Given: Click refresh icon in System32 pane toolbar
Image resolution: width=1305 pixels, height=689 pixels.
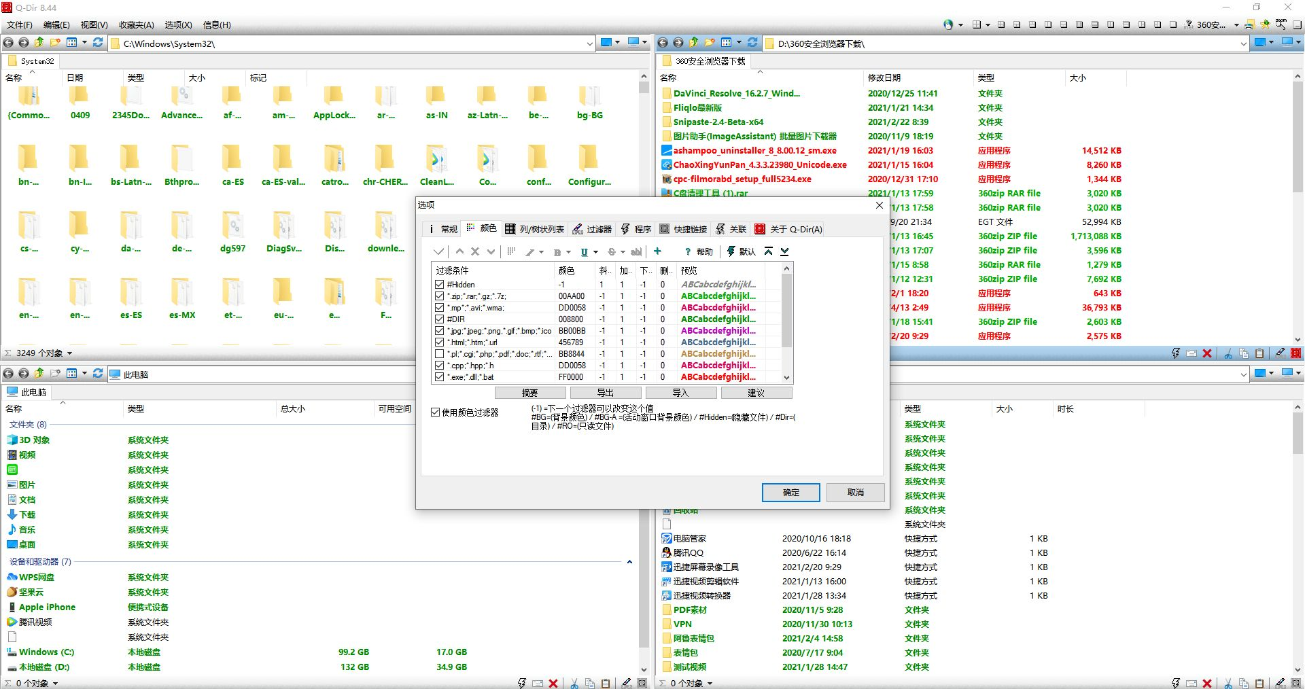Looking at the screenshot, I should pos(98,42).
